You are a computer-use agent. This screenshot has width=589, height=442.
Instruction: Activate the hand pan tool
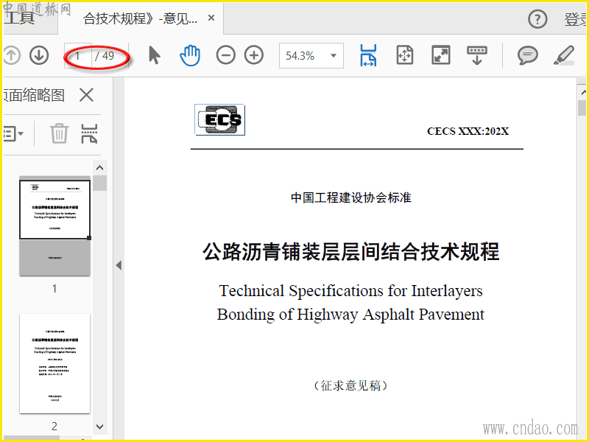(190, 55)
